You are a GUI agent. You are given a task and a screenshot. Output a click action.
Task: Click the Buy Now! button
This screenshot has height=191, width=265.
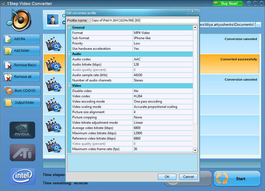click(x=228, y=3)
